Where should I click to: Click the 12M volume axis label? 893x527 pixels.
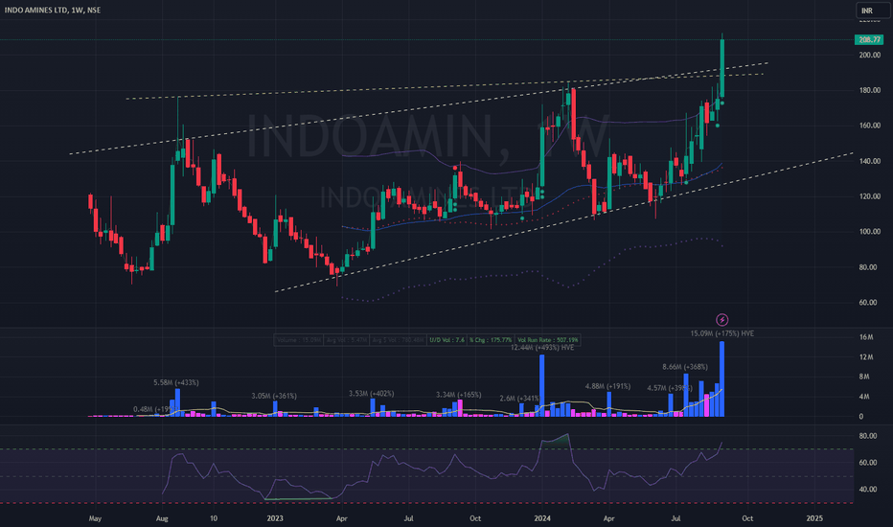coord(865,357)
